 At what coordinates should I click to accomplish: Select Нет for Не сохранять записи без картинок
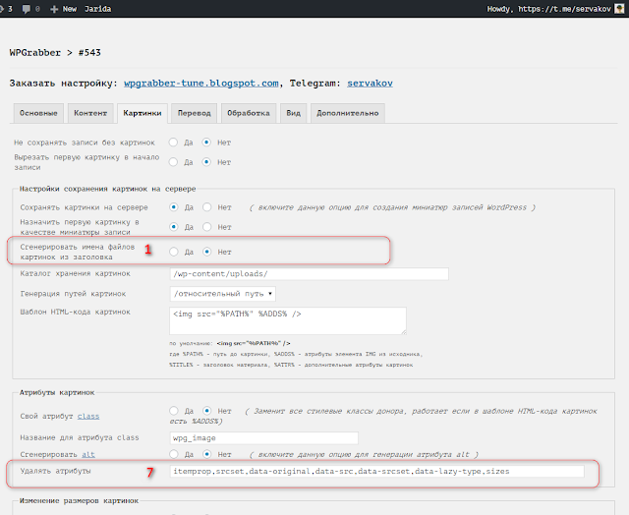coord(206,143)
